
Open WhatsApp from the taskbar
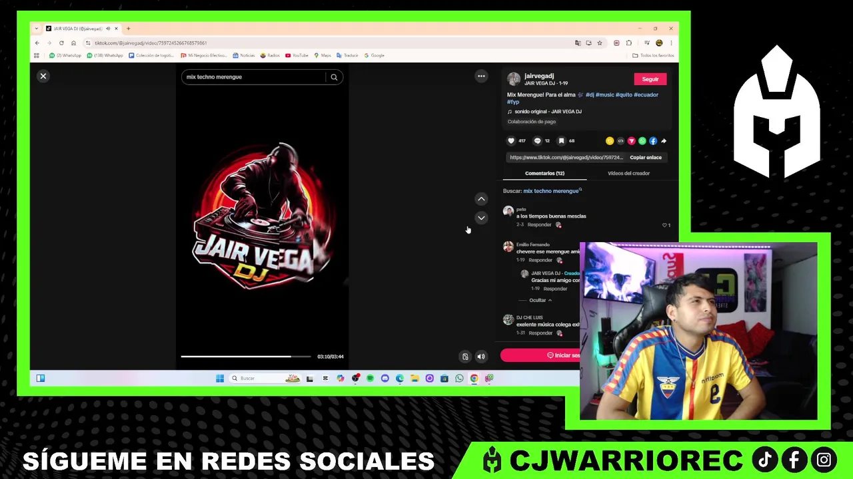coord(459,379)
